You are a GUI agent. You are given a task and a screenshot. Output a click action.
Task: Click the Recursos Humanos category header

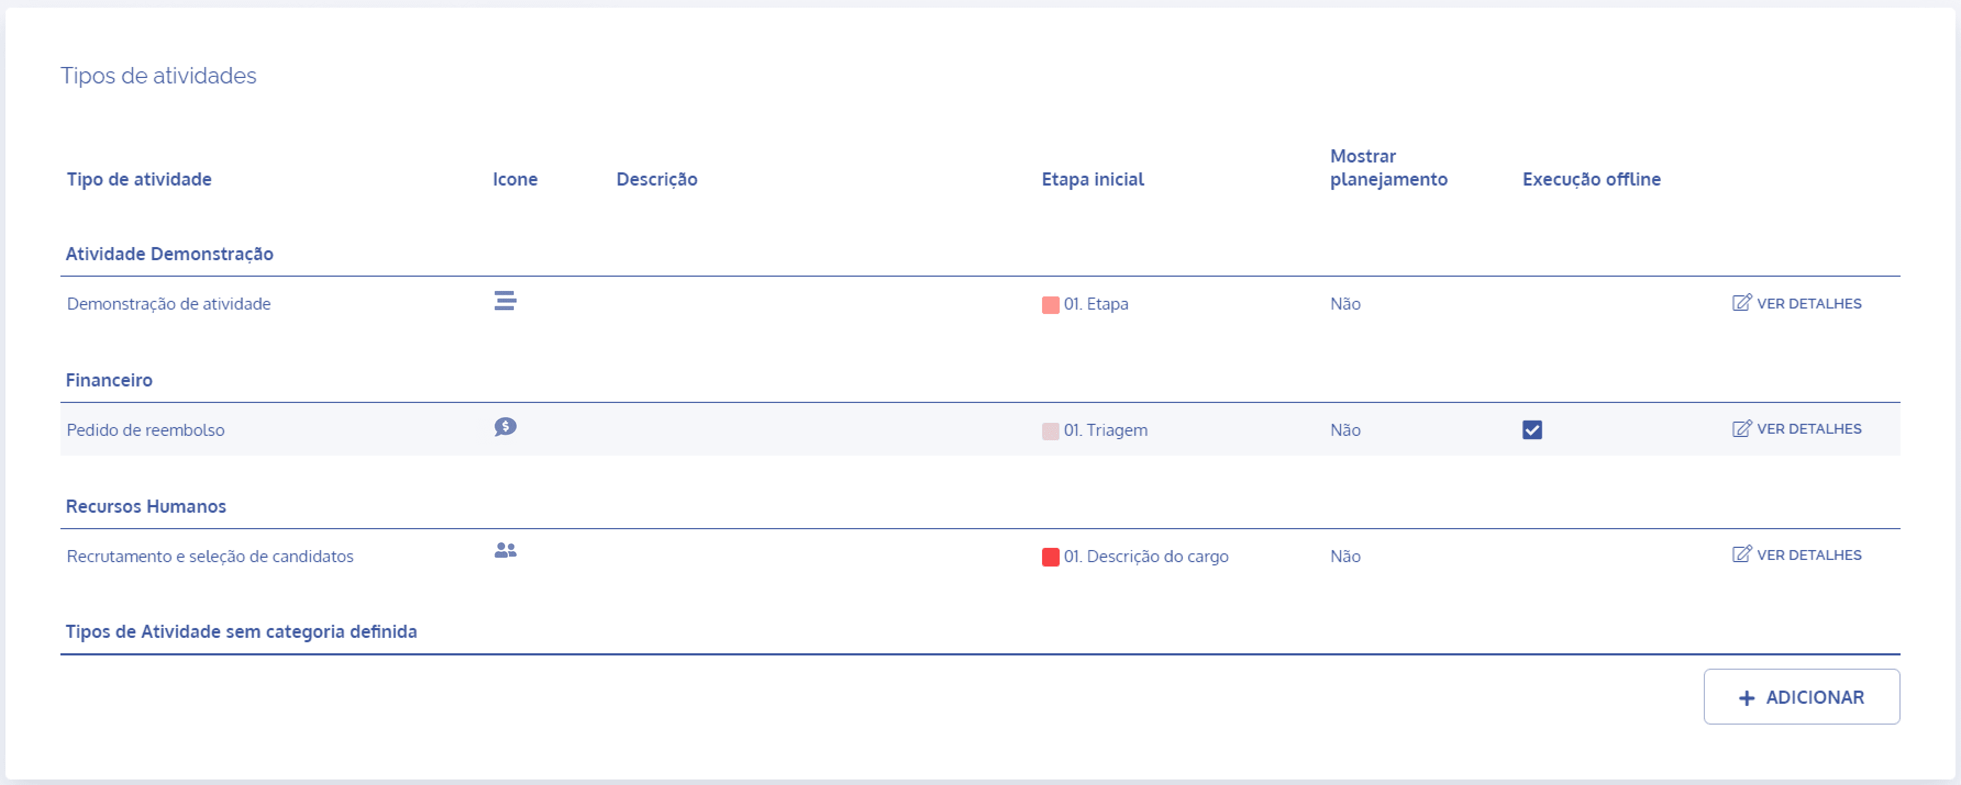coord(146,507)
